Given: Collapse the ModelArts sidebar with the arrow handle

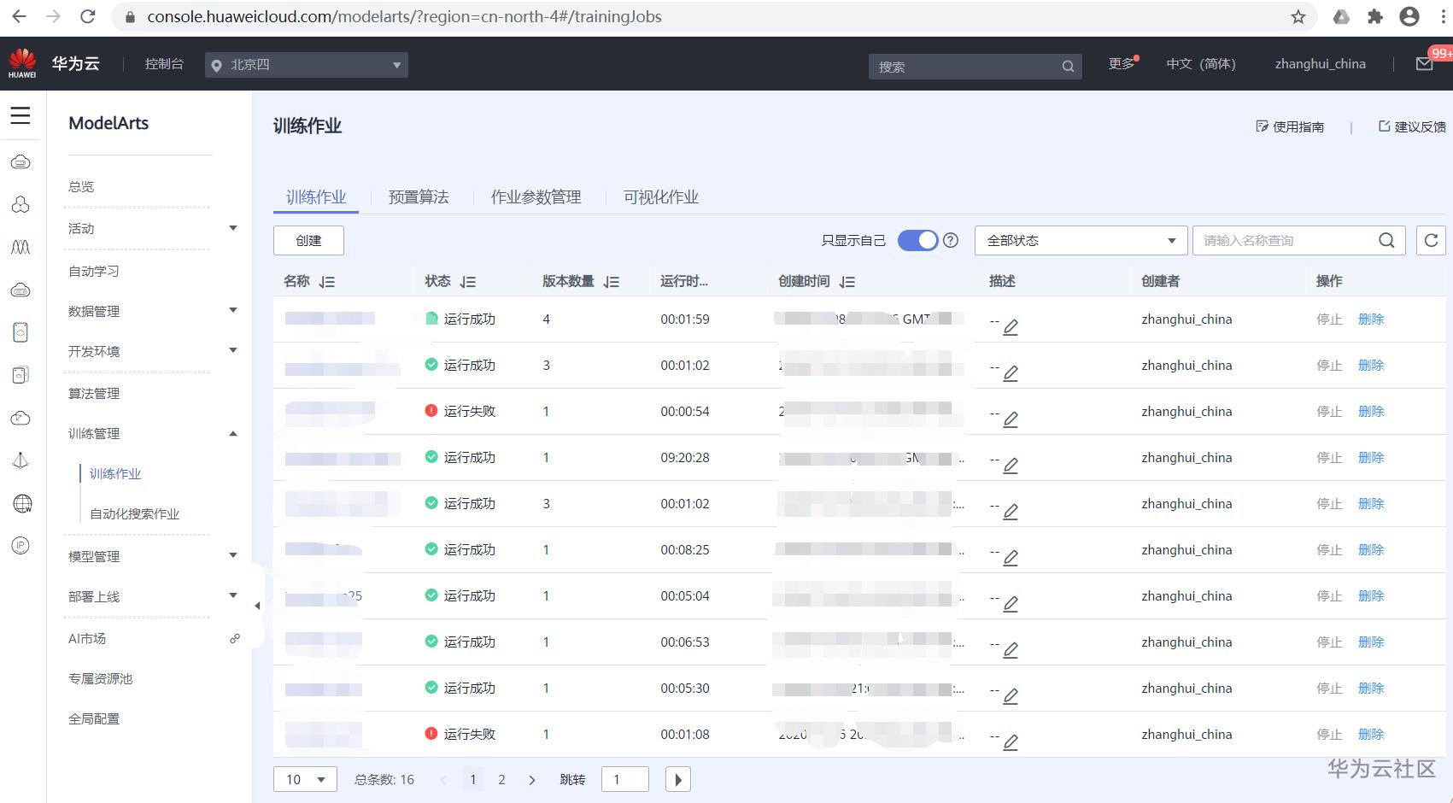Looking at the screenshot, I should click(x=257, y=606).
